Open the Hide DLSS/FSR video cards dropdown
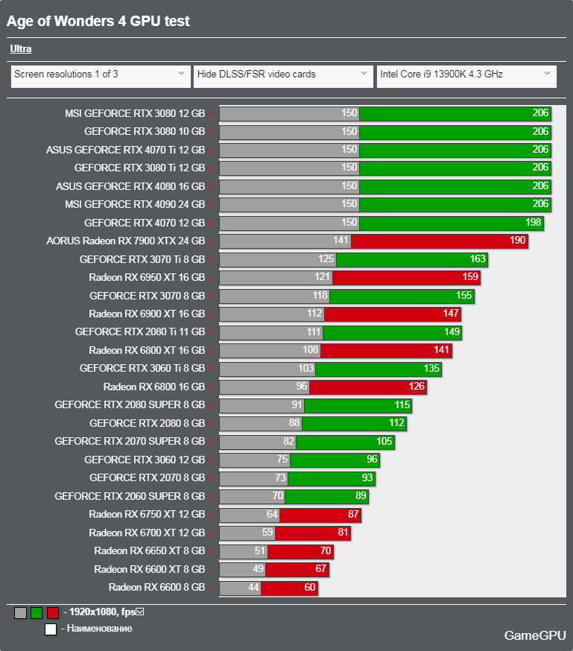 [283, 77]
